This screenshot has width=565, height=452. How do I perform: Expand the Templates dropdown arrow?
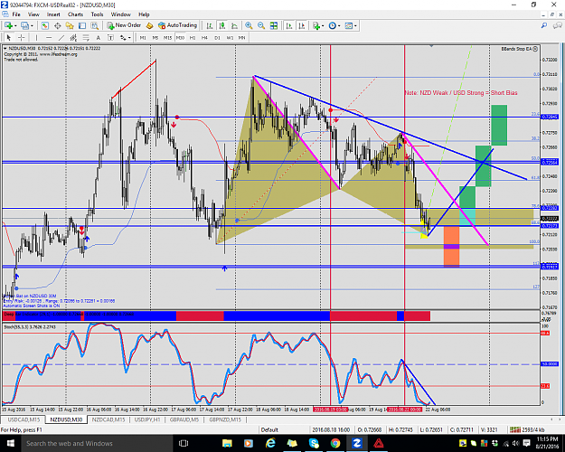355,26
